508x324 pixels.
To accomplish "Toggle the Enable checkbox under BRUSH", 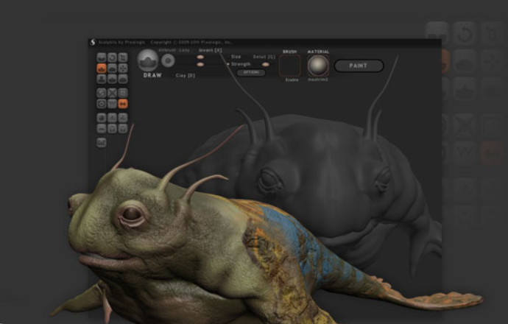I will pos(292,80).
